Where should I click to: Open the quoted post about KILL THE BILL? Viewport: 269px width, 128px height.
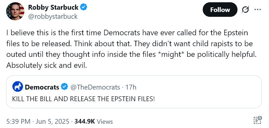tap(134, 92)
